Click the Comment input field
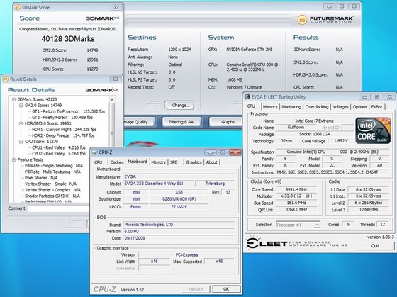The width and height of the screenshot is (397, 297). [x=58, y=208]
